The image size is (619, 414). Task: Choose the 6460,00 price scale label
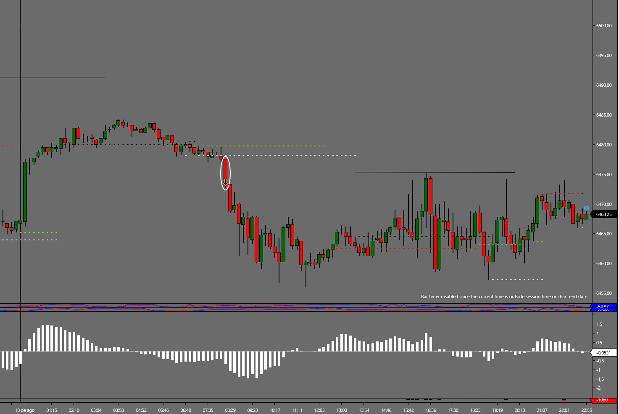(x=604, y=264)
